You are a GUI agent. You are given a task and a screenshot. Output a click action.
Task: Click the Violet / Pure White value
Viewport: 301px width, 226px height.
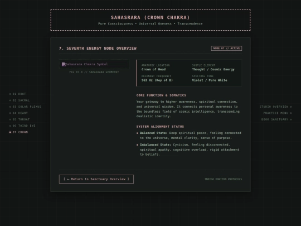(210, 80)
